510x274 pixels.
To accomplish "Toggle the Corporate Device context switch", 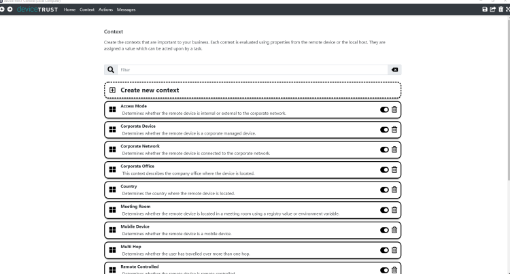I will (x=384, y=130).
